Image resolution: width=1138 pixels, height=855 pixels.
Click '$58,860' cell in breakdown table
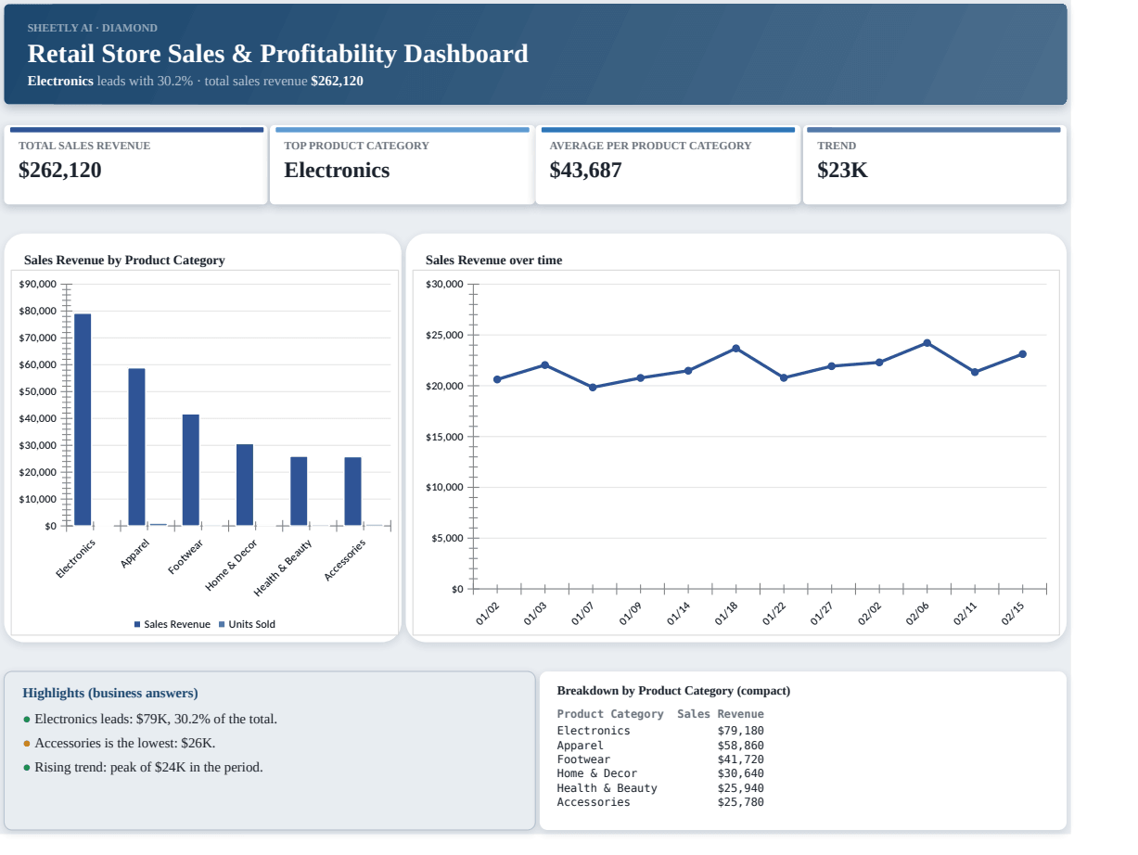point(741,746)
